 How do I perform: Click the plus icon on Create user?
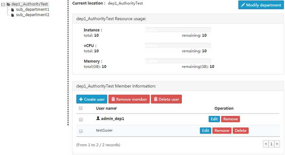tap(81, 99)
